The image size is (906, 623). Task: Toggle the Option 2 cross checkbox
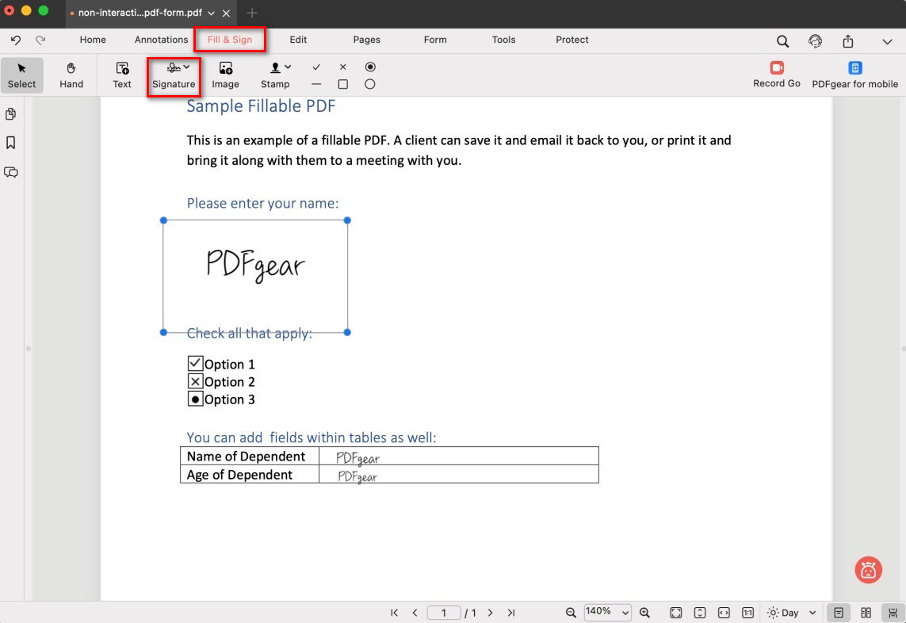pyautogui.click(x=196, y=381)
